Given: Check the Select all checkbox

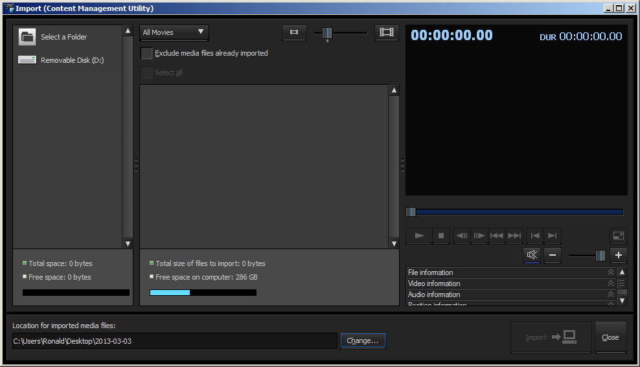Looking at the screenshot, I should tap(147, 72).
